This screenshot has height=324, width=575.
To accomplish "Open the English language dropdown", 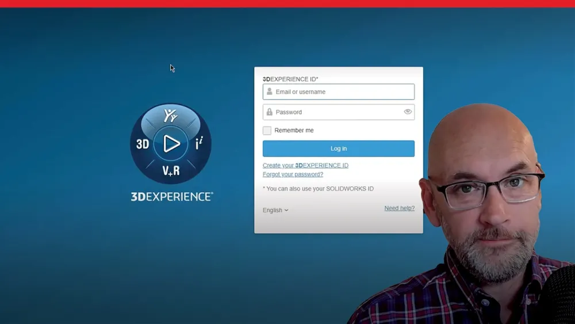I will click(275, 210).
